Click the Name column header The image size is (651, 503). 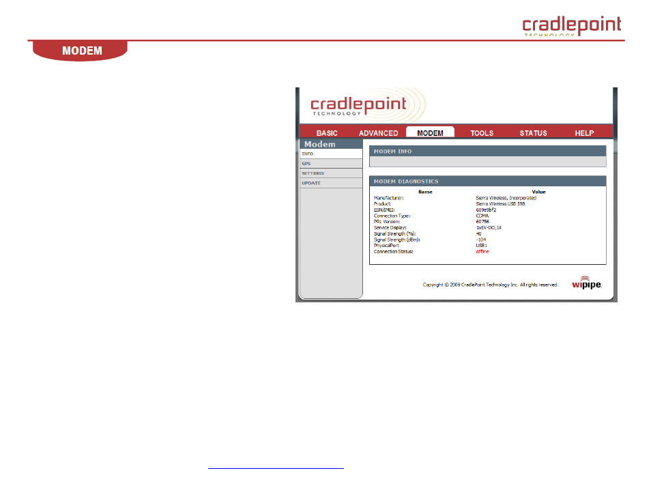pos(425,192)
